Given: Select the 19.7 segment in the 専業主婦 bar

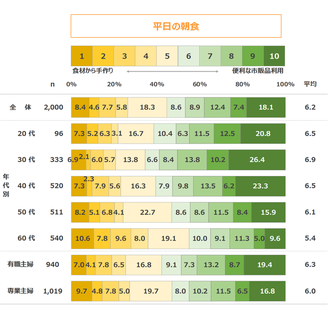Looking at the screenshot, I should point(151,291).
